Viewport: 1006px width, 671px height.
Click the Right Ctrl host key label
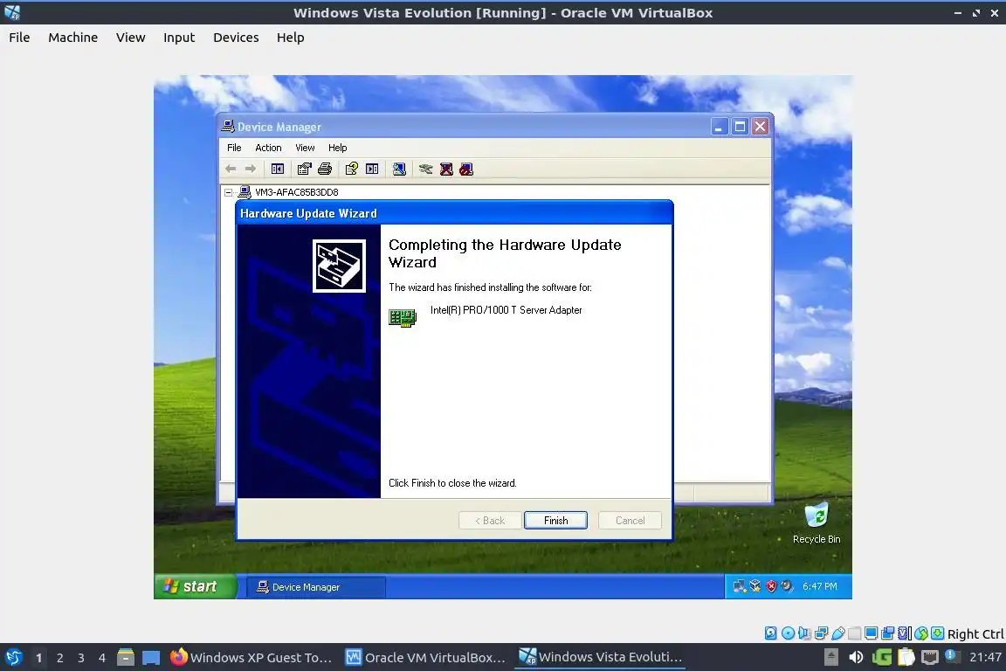(x=975, y=633)
